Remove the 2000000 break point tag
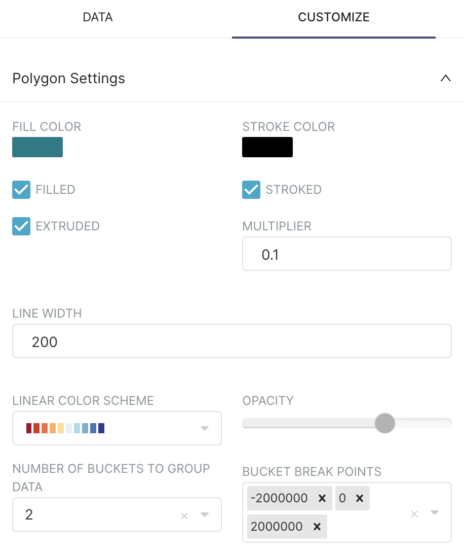 click(317, 527)
